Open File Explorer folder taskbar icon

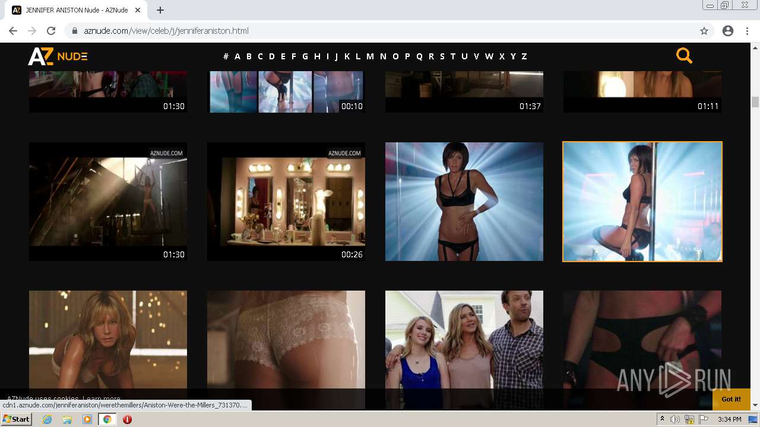(x=67, y=419)
